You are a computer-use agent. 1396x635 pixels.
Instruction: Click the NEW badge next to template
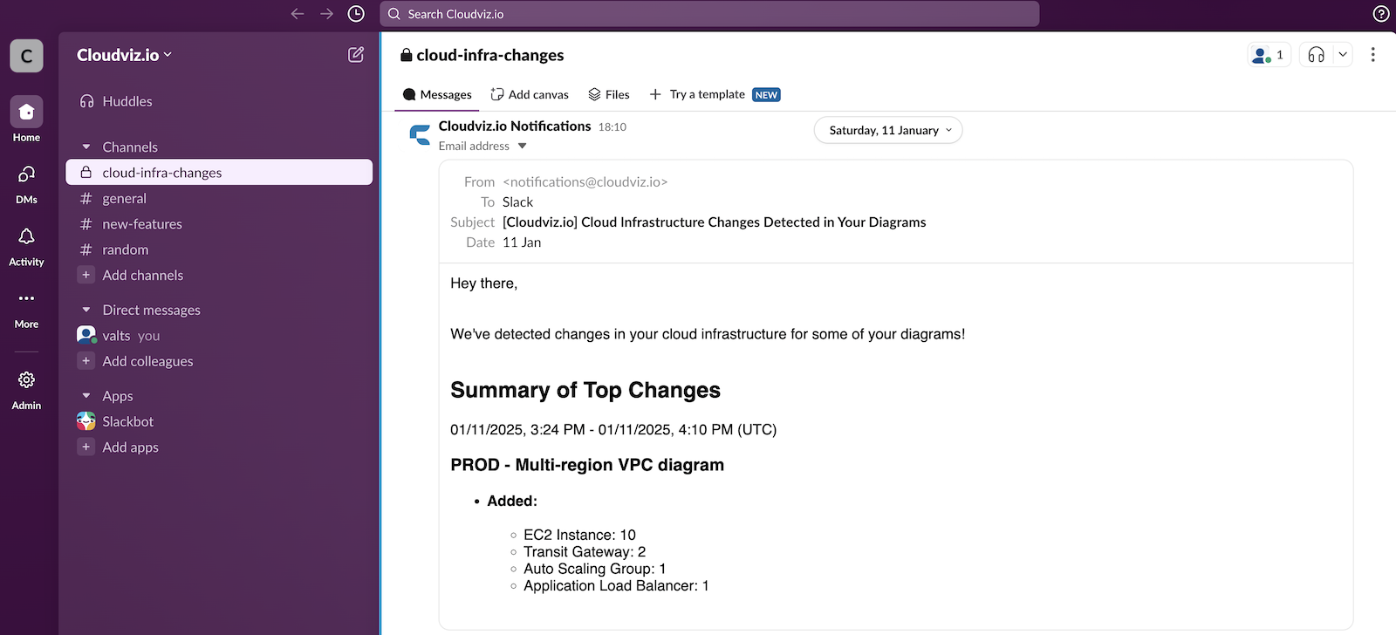[x=766, y=95]
